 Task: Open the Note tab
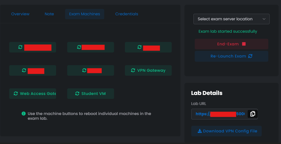point(49,14)
